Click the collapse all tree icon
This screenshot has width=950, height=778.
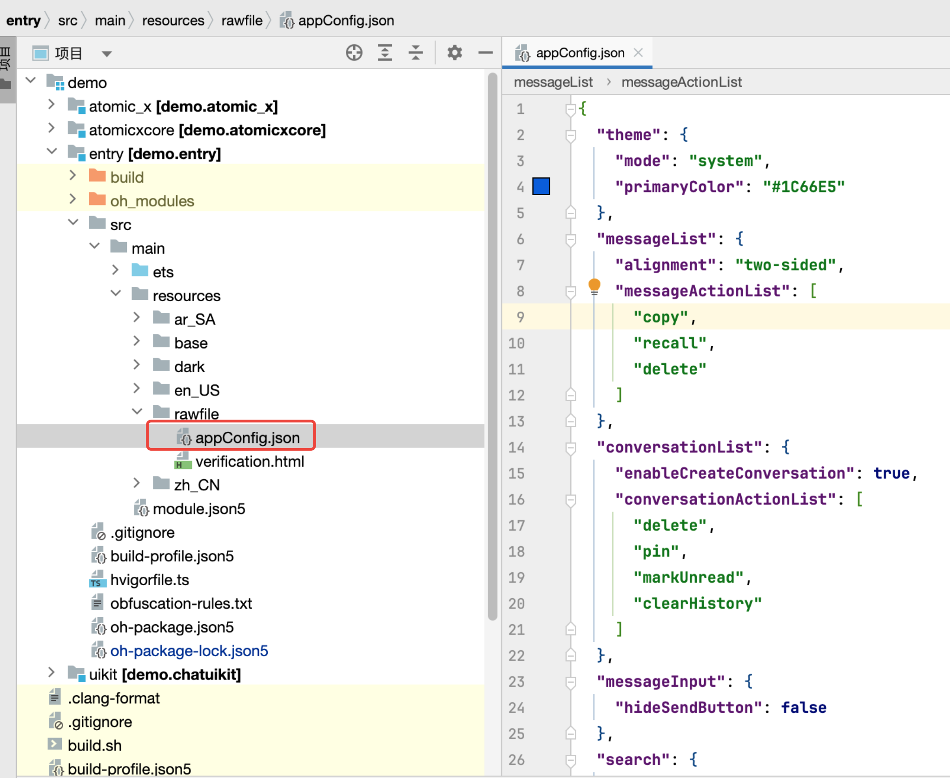point(416,53)
